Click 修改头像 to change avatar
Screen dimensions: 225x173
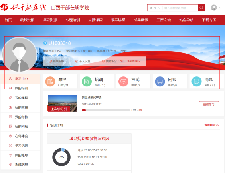(x=56, y=61)
